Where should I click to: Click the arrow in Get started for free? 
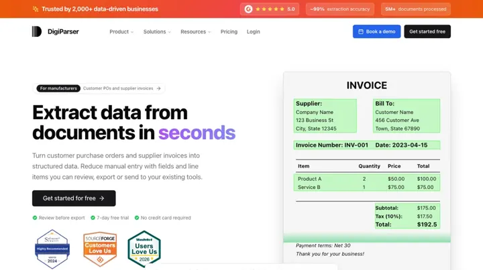pos(102,199)
